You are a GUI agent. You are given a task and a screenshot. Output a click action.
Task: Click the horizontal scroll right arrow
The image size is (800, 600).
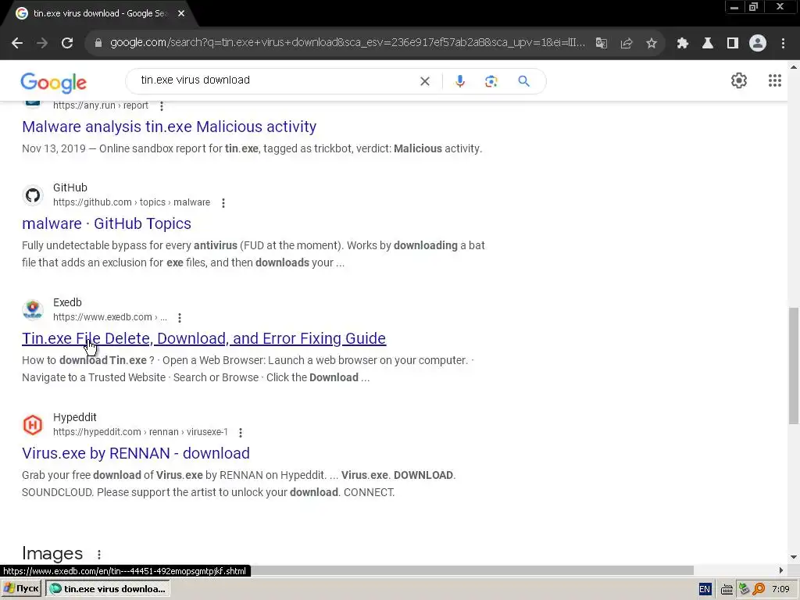(x=781, y=570)
